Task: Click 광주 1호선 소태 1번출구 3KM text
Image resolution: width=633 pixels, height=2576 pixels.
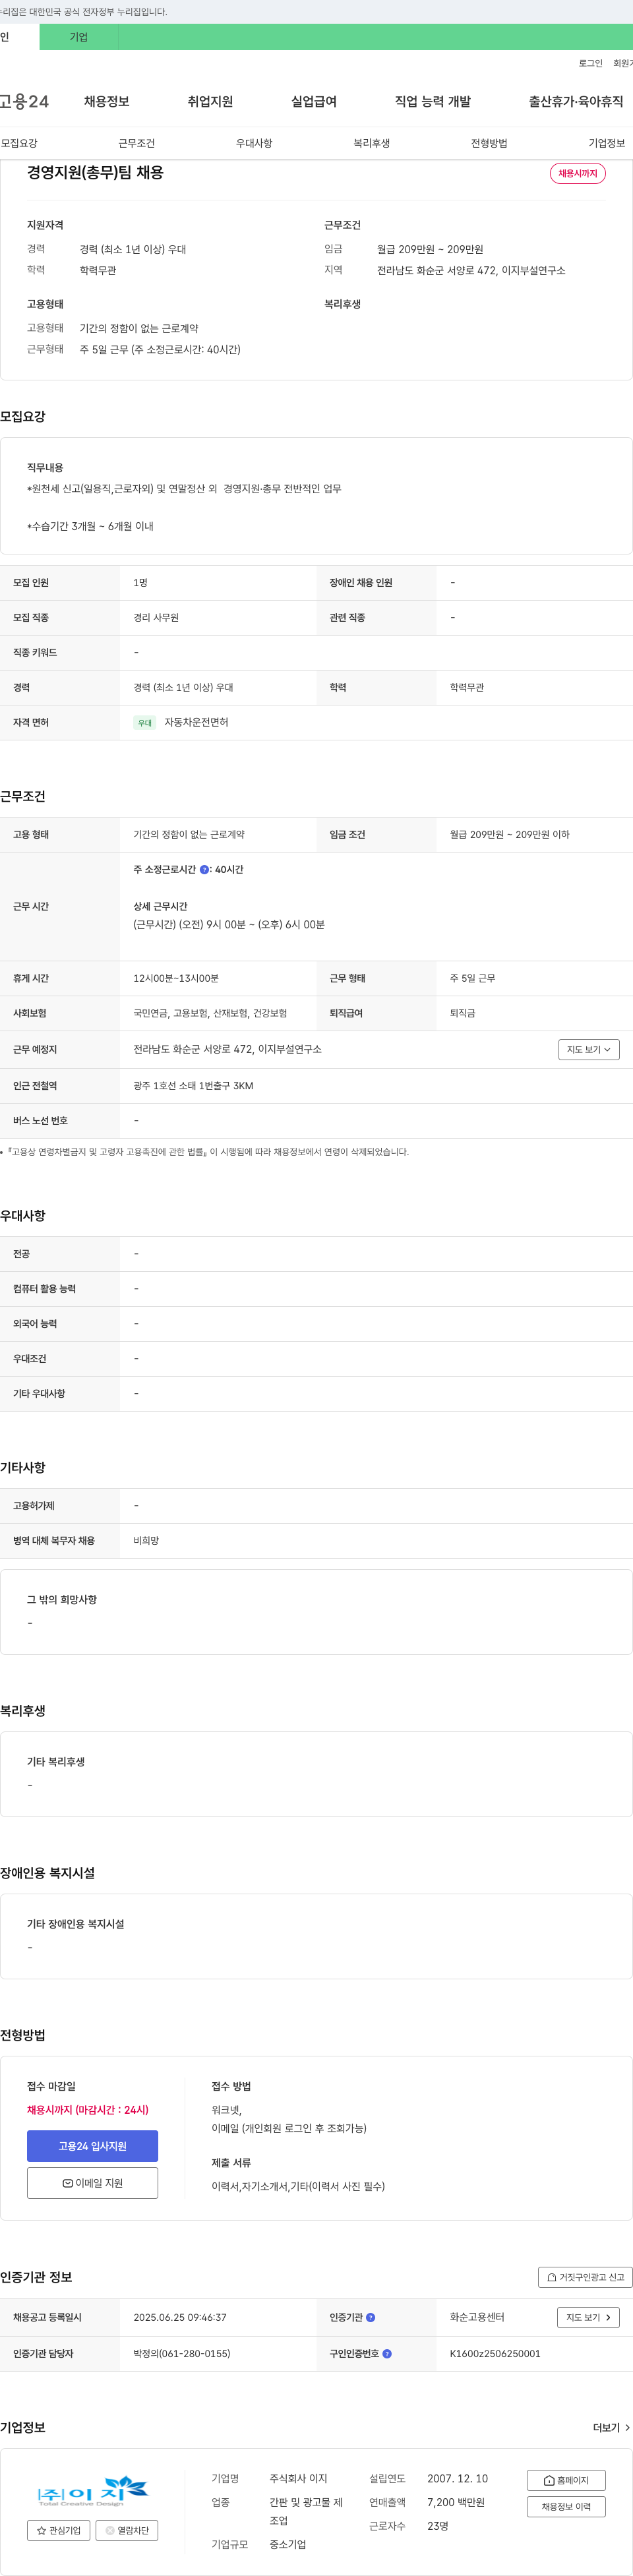Action: [x=193, y=1085]
